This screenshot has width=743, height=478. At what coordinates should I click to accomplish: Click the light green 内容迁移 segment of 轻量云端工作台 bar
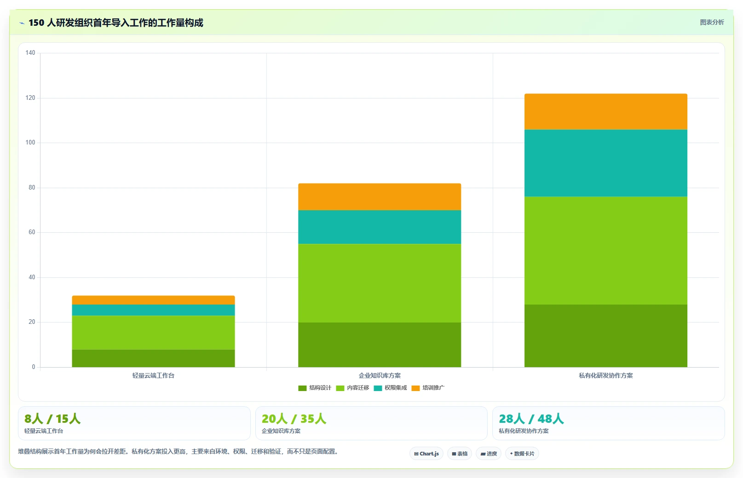click(153, 333)
